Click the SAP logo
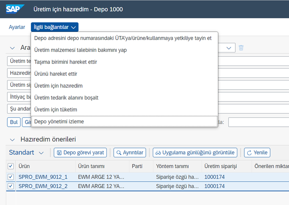The width and height of the screenshot is (289, 205). click(x=15, y=9)
